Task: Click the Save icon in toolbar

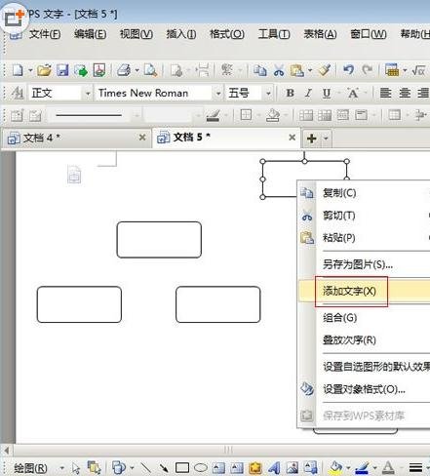Action: [x=62, y=70]
